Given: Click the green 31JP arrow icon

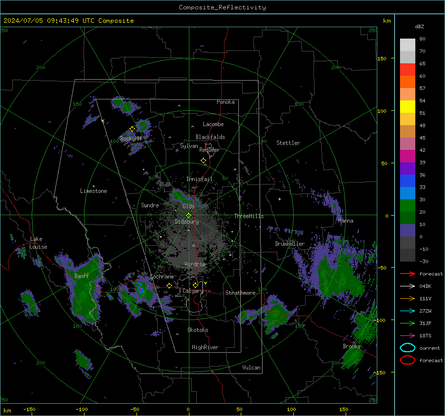Looking at the screenshot, I should click(x=407, y=323).
